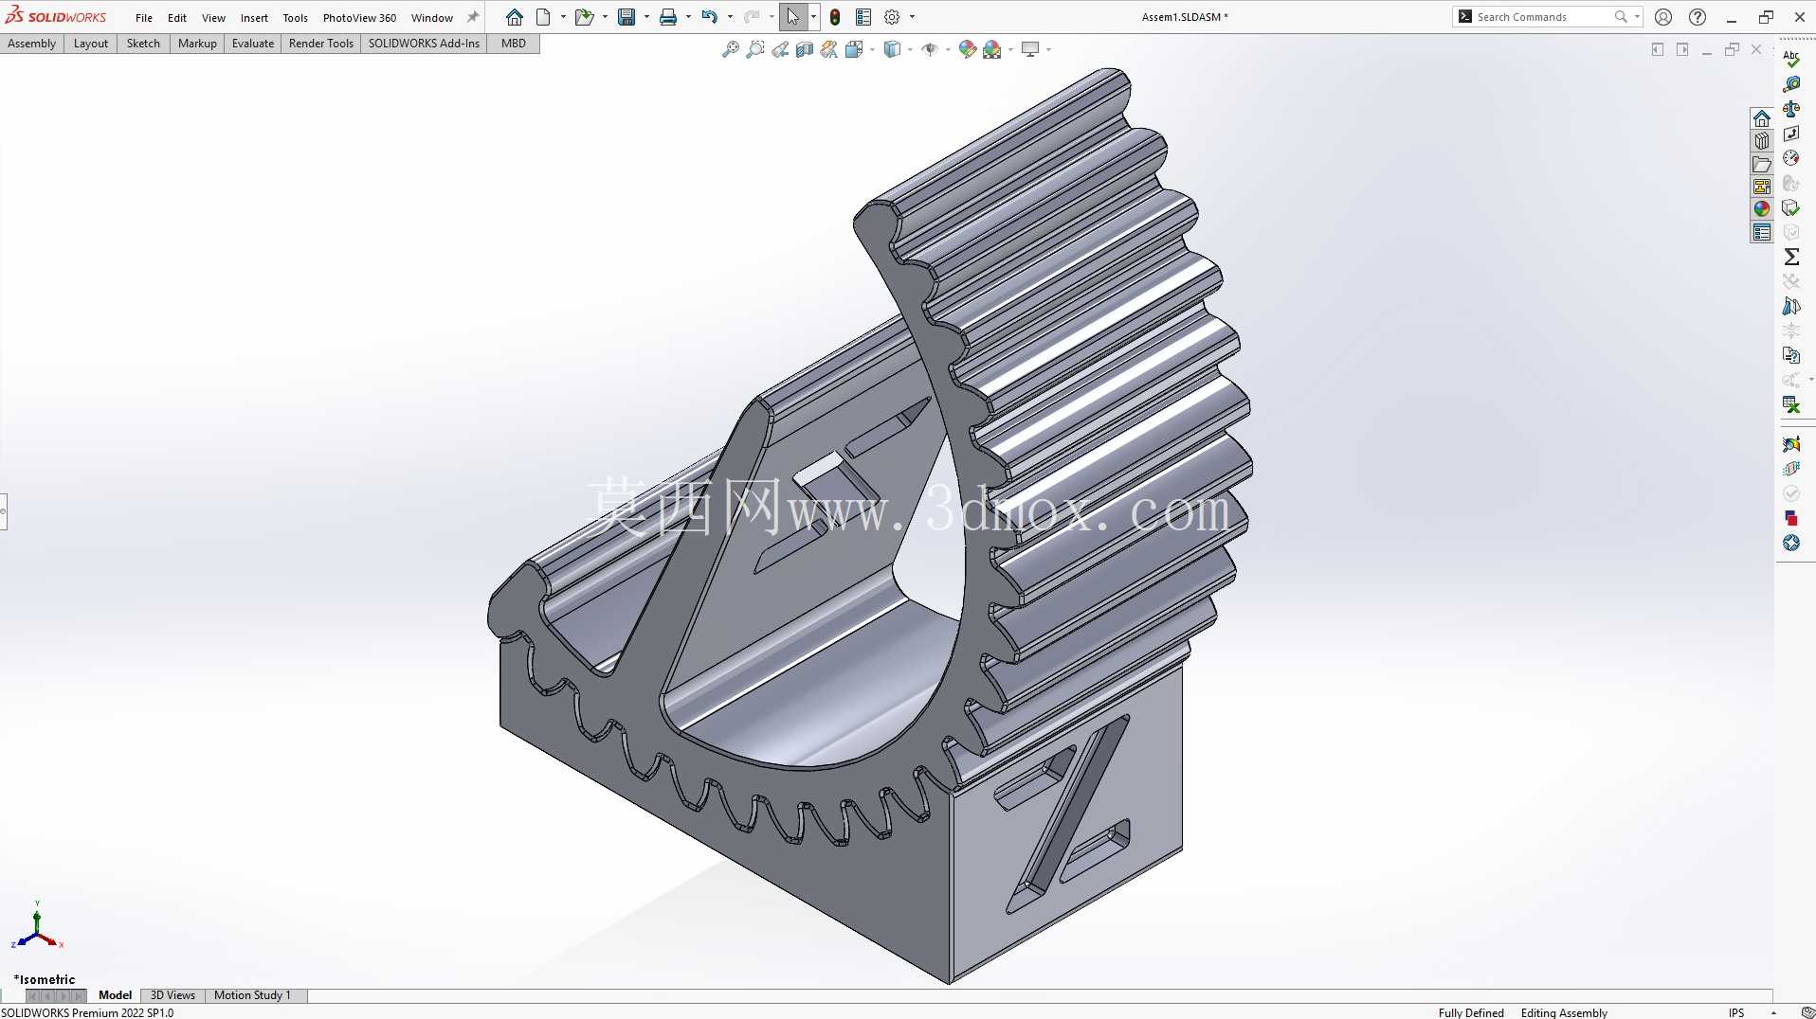The image size is (1816, 1019).
Task: Rebuild the model using the traffic light icon
Action: pyautogui.click(x=835, y=17)
